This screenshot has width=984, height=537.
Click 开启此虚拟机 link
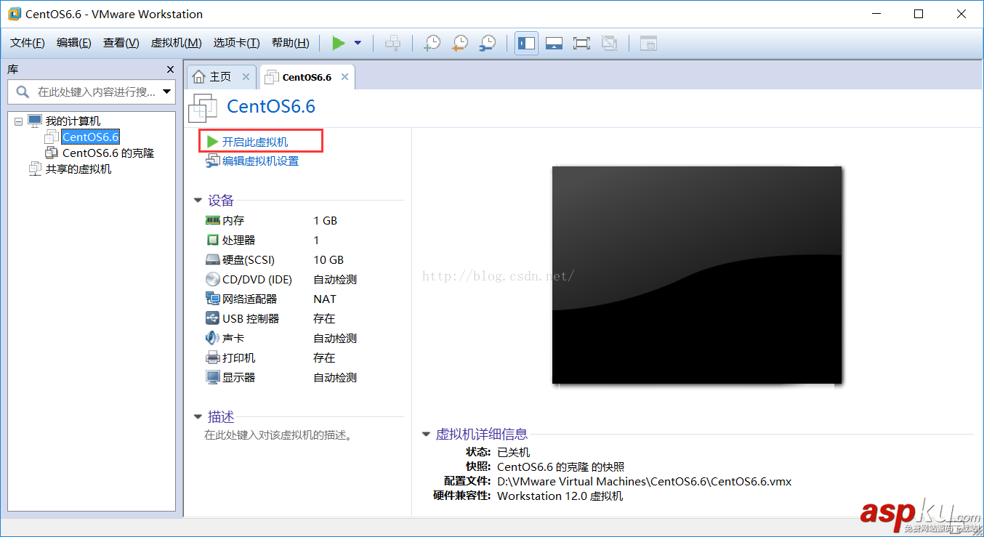point(255,142)
